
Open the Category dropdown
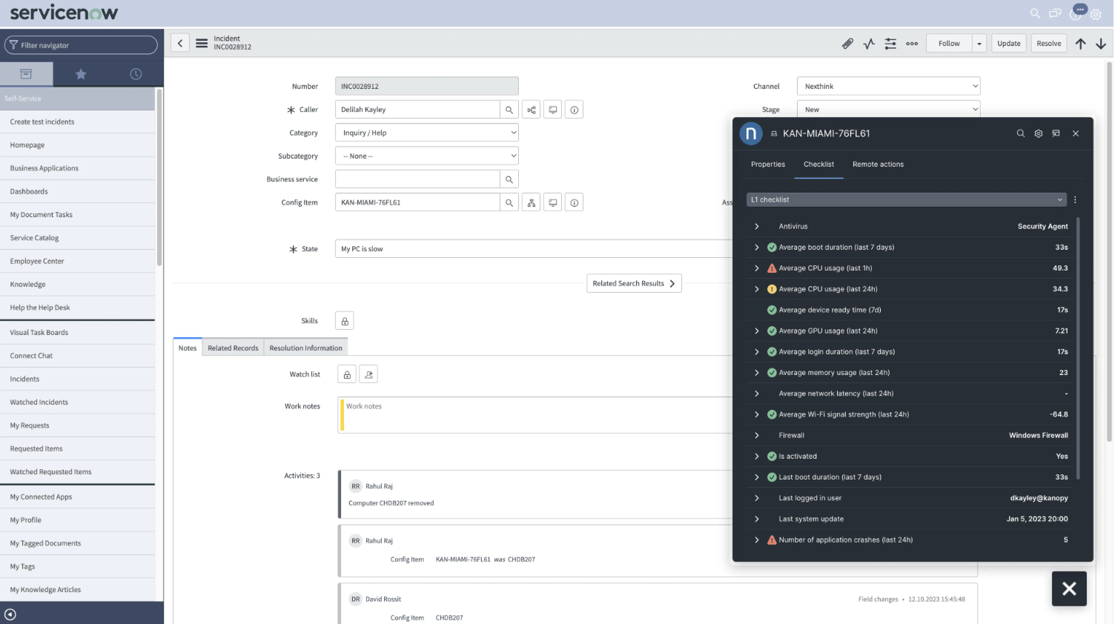[426, 133]
